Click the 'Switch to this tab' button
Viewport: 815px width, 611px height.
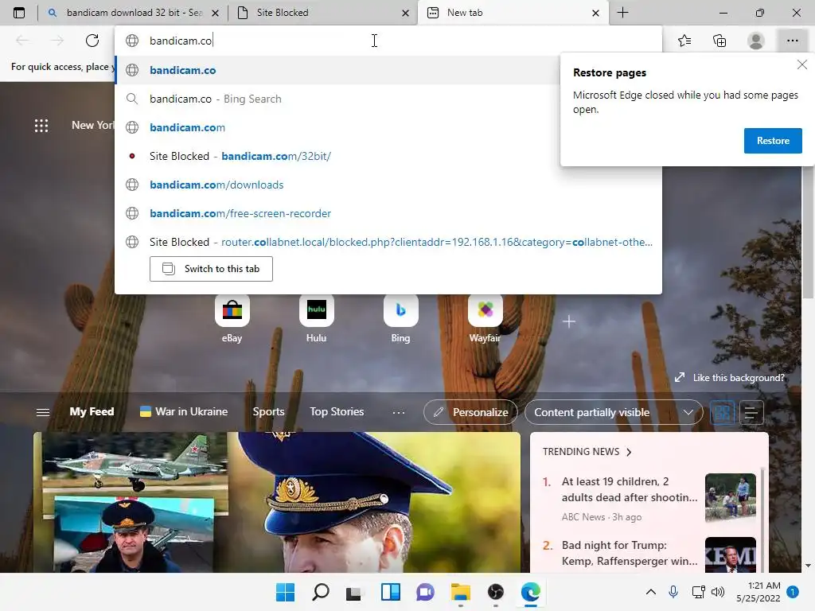pos(211,269)
